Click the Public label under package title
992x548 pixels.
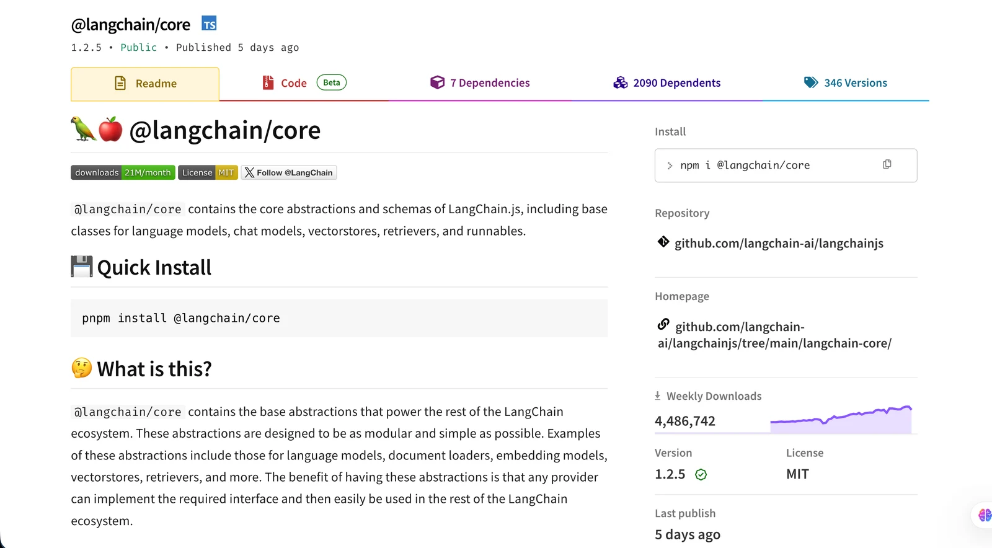(139, 47)
